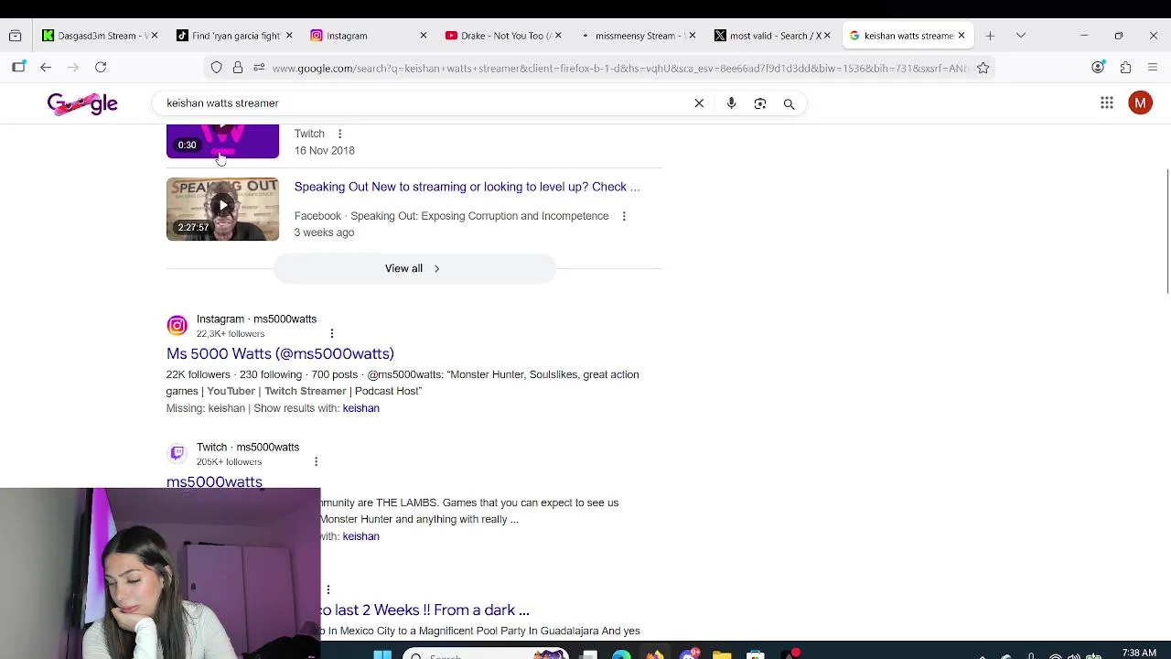Open Ms 5000 Watts (@ms5000watts) result
This screenshot has height=659, width=1171.
click(x=280, y=353)
